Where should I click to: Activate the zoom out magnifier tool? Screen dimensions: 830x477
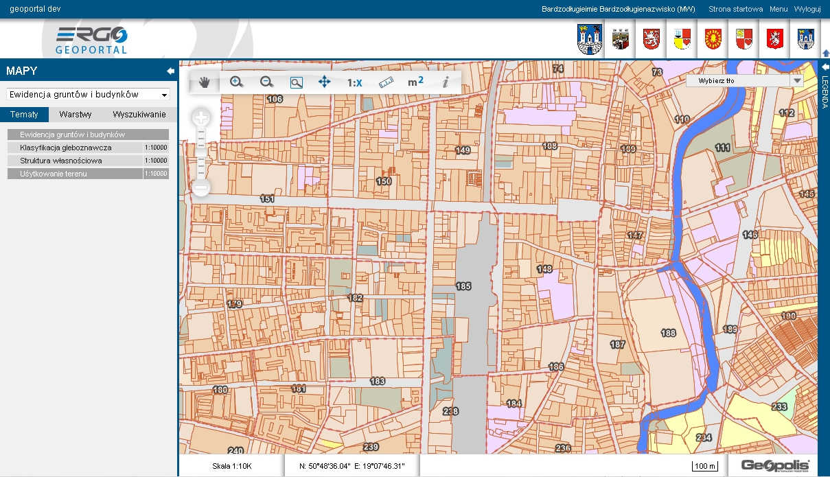click(x=266, y=82)
